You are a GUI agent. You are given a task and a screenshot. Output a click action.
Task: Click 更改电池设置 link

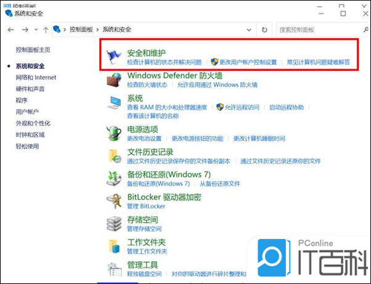(x=144, y=139)
